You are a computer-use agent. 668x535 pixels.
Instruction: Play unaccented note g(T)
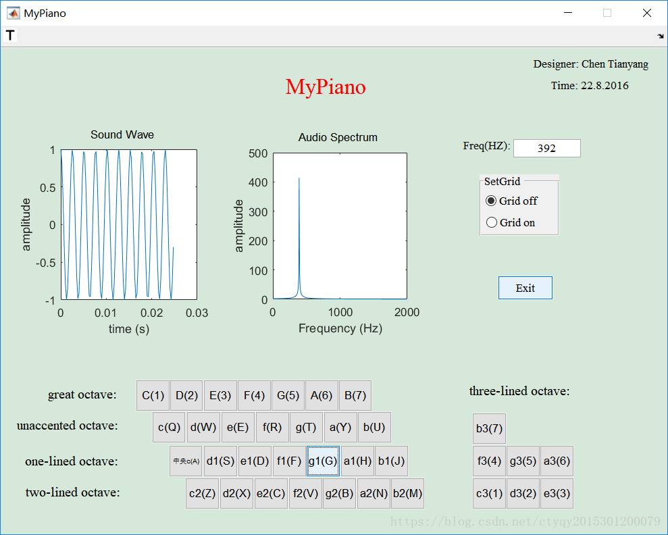(x=306, y=427)
